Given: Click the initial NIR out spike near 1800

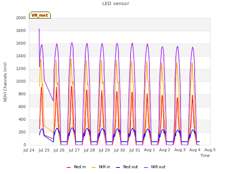Looking at the screenshot, I should click(39, 30).
